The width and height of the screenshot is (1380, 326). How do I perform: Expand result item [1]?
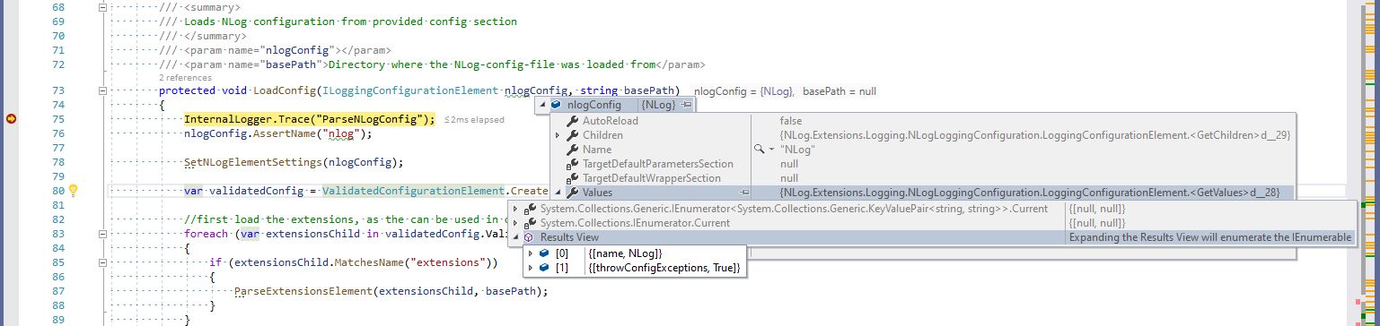tap(531, 268)
